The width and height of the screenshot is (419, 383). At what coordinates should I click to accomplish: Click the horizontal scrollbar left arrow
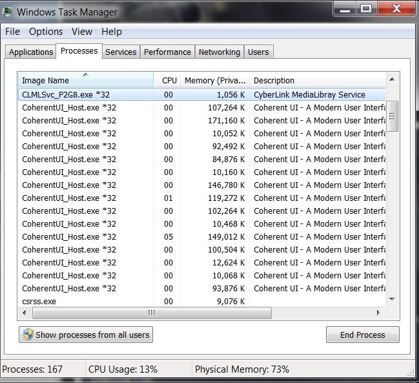click(24, 313)
